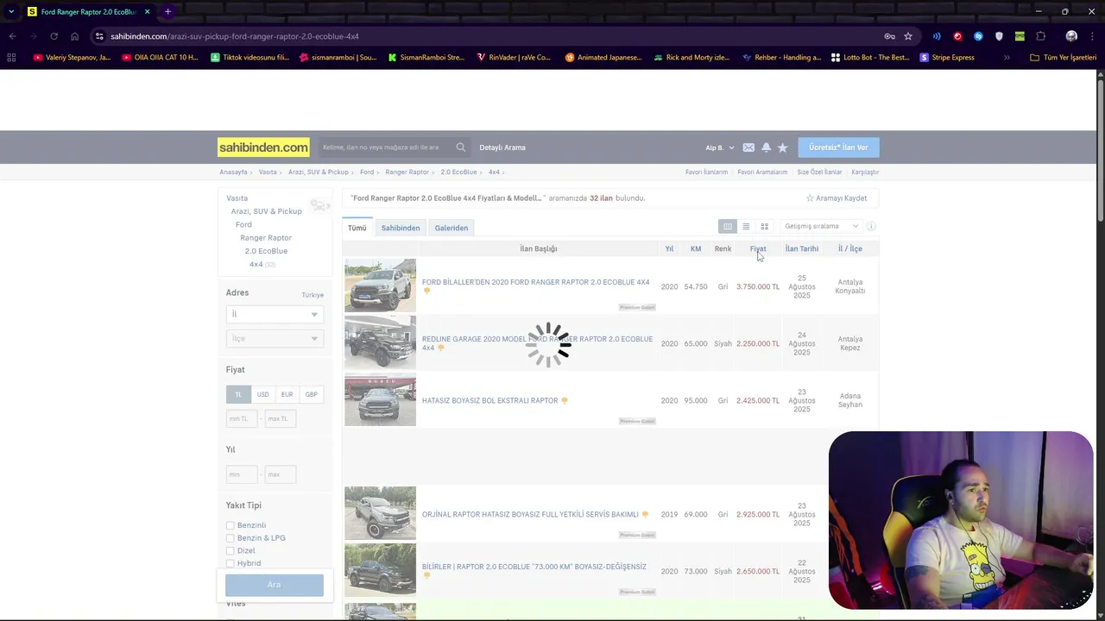Screen dimensions: 1105x621
Task: Click the sahibinden.com logo
Action: tap(263, 147)
